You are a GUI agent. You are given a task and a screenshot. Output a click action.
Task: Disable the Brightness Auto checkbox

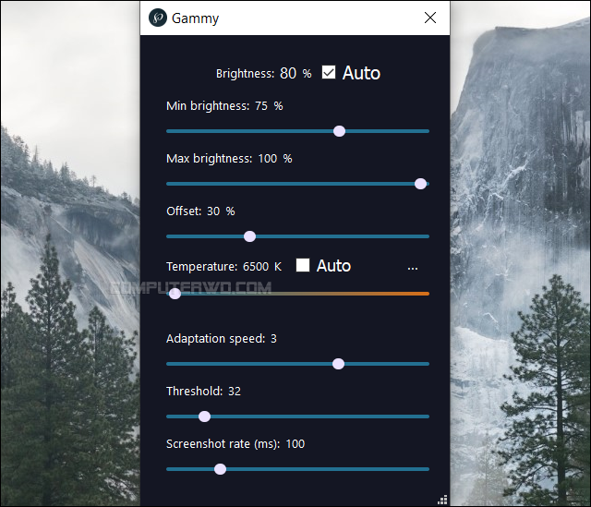point(329,73)
